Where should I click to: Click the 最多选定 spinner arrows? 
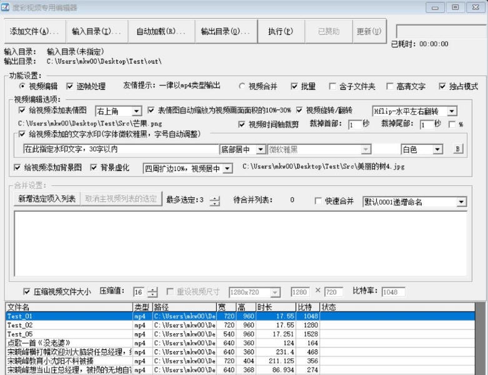coord(215,201)
